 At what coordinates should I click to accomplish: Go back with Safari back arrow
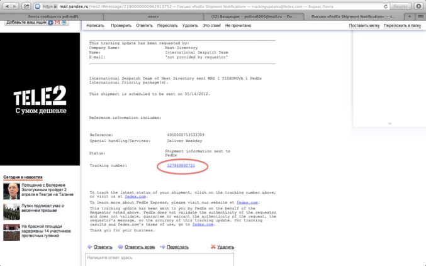click(x=7, y=6)
